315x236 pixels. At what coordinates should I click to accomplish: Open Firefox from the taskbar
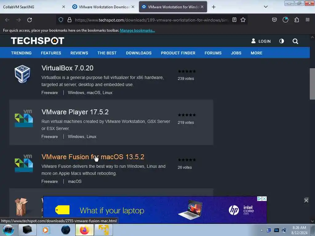click(84, 230)
